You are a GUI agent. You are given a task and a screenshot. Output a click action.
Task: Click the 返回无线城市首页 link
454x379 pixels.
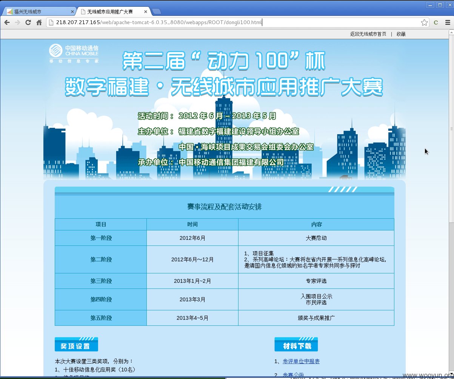pyautogui.click(x=368, y=34)
